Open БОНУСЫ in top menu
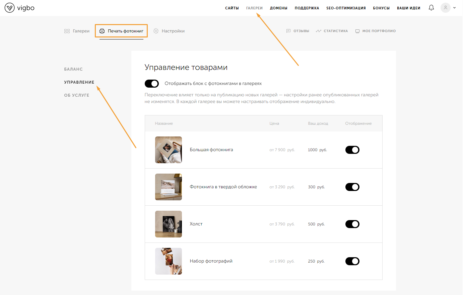Screen dimensions: 463x295 pyautogui.click(x=381, y=8)
